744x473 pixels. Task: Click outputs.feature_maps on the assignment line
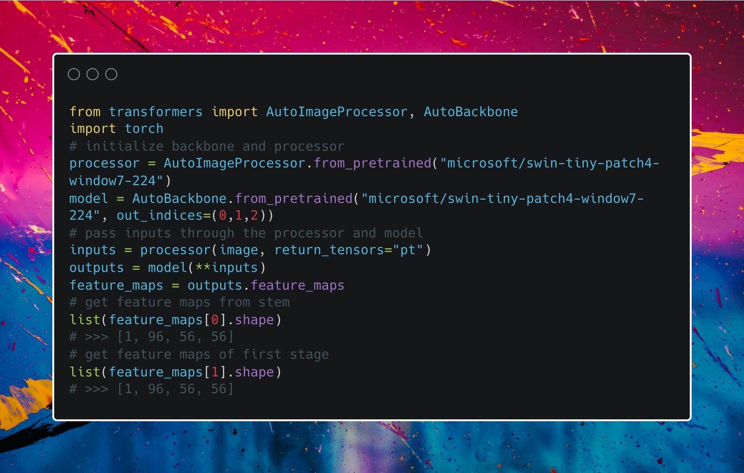pyautogui.click(x=265, y=285)
